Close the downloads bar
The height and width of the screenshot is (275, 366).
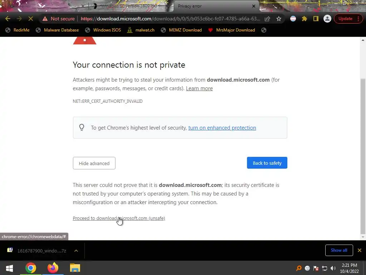tap(360, 250)
